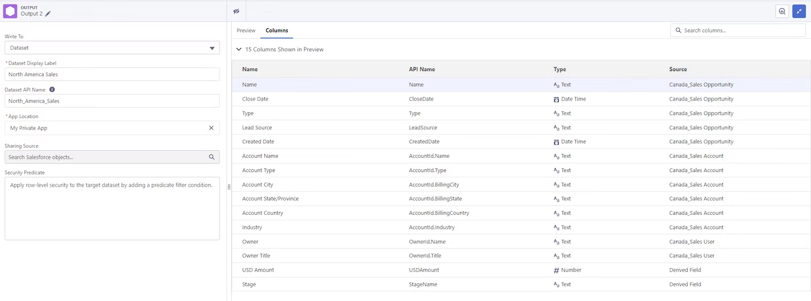Click the AccountId.BillingState API name
This screenshot has width=811, height=301.
tap(435, 199)
